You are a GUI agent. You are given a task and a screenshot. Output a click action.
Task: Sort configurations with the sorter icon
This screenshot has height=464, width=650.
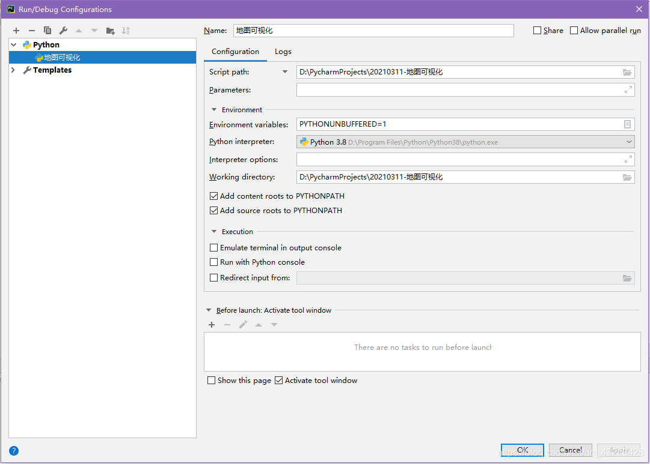[x=126, y=30]
